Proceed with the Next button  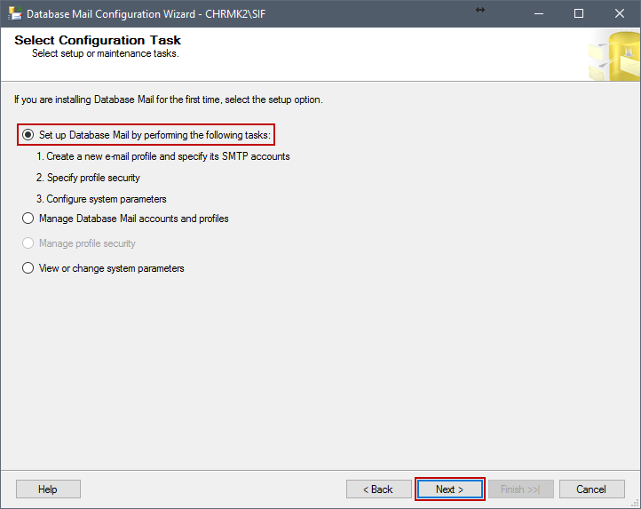point(450,489)
